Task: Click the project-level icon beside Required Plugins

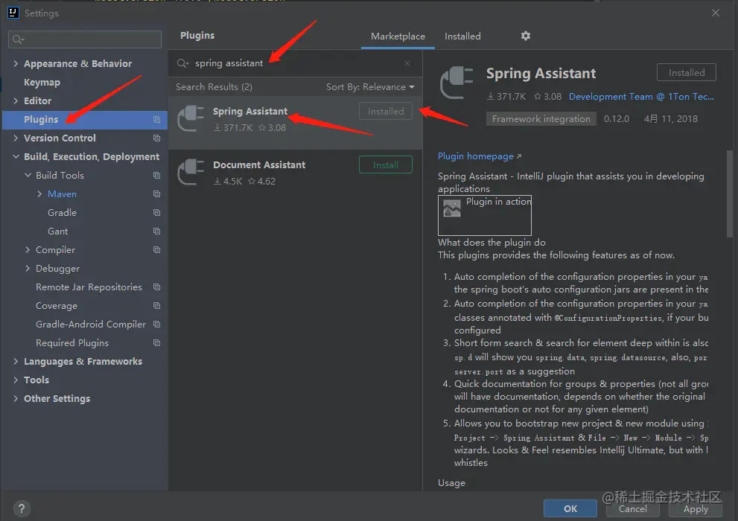Action: point(156,343)
